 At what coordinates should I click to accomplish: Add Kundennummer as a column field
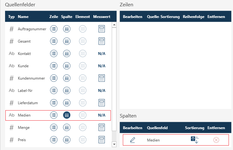tap(67, 78)
